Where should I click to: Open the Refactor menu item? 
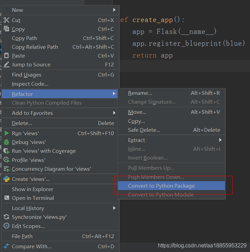point(60,94)
